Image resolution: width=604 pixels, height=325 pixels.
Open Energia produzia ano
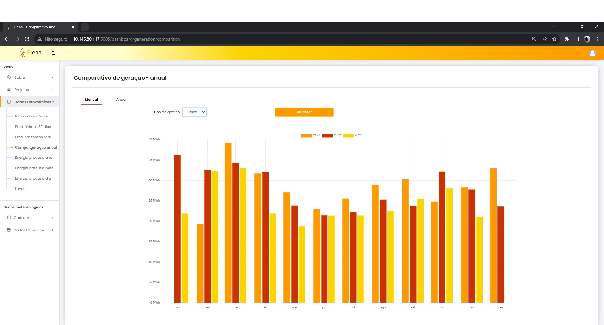[x=33, y=157]
